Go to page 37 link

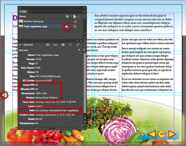pyautogui.click(x=75, y=26)
